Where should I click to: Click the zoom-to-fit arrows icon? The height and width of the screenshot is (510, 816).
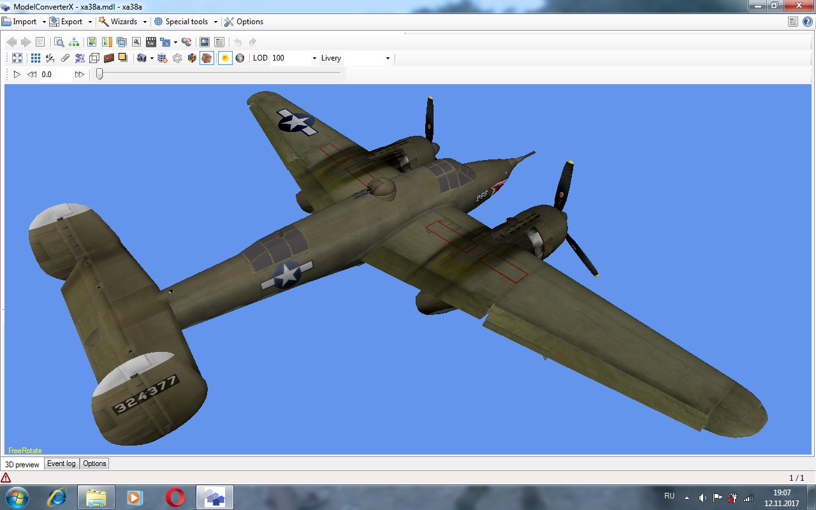coord(17,58)
